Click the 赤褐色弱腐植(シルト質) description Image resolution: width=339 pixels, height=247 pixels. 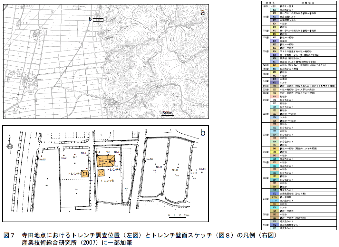293,194
